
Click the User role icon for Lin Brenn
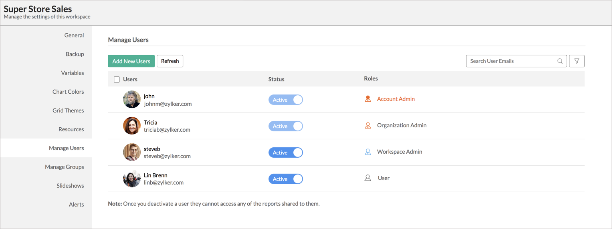tap(368, 178)
